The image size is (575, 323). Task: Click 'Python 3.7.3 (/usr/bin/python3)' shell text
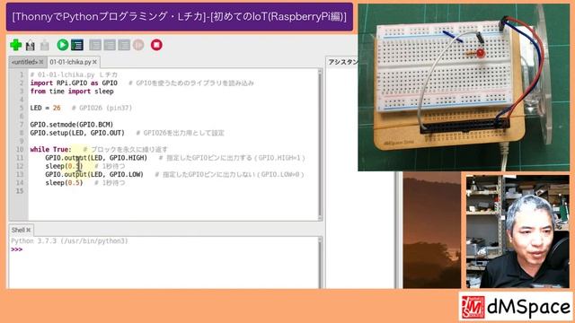[70, 241]
